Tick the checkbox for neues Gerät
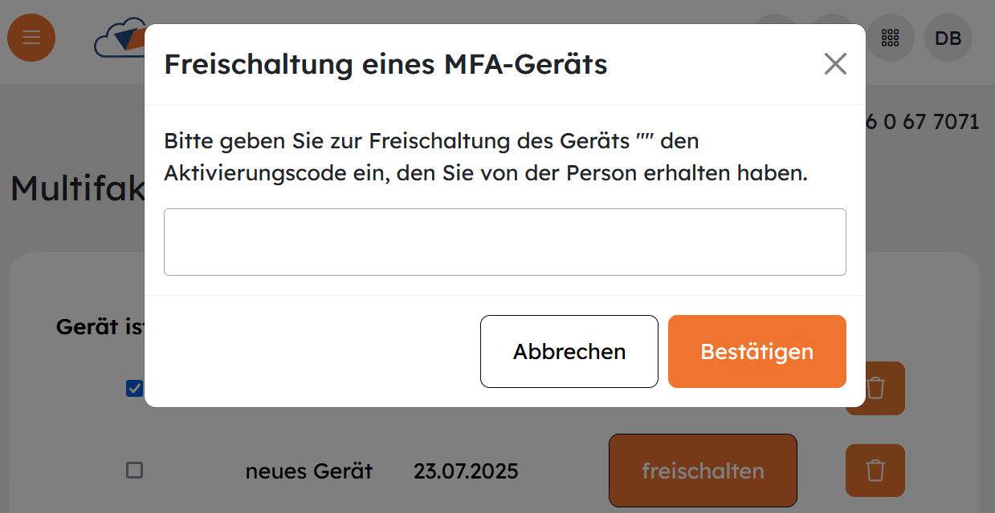The height and width of the screenshot is (513, 995). (134, 471)
